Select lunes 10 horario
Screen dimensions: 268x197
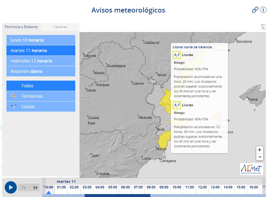(x=41, y=40)
